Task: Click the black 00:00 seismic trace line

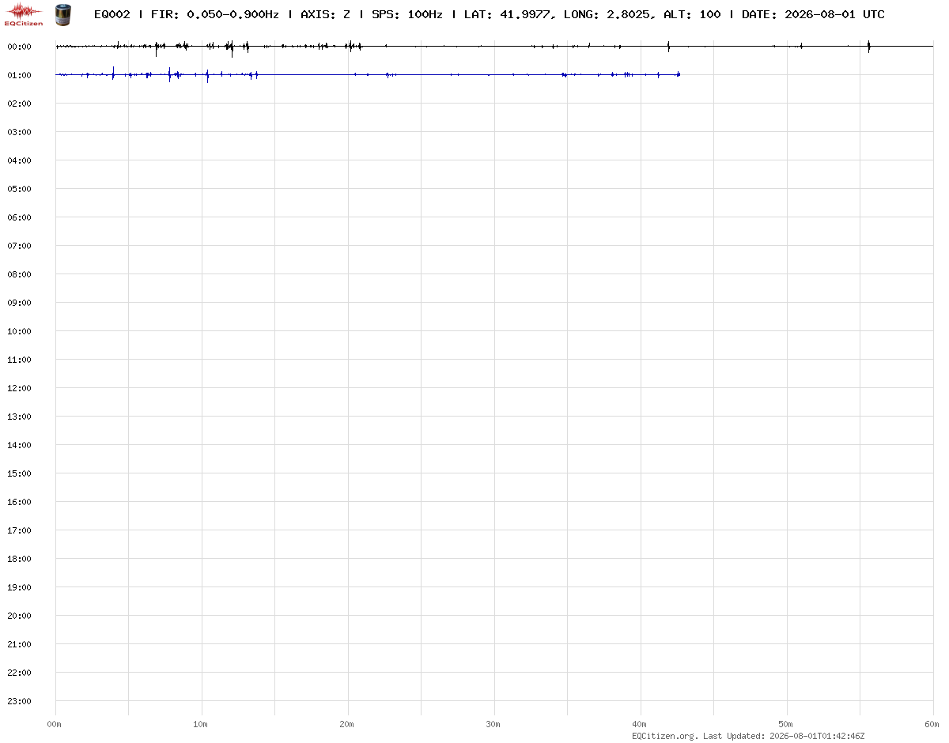Action: 494,47
